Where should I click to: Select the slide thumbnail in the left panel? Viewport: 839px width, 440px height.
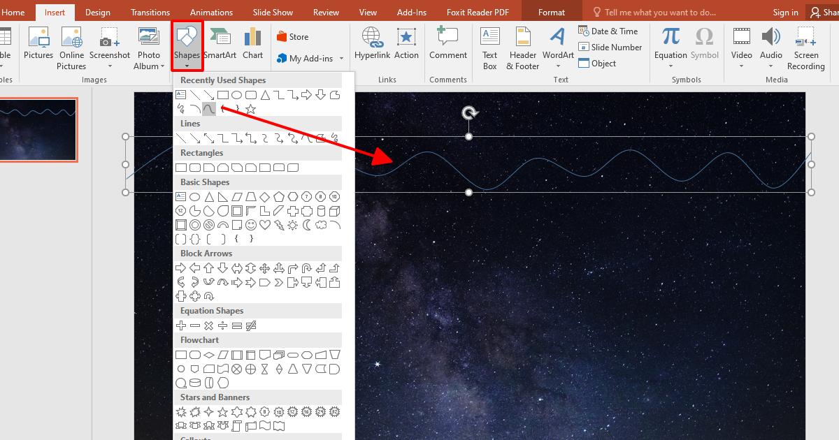click(x=39, y=130)
